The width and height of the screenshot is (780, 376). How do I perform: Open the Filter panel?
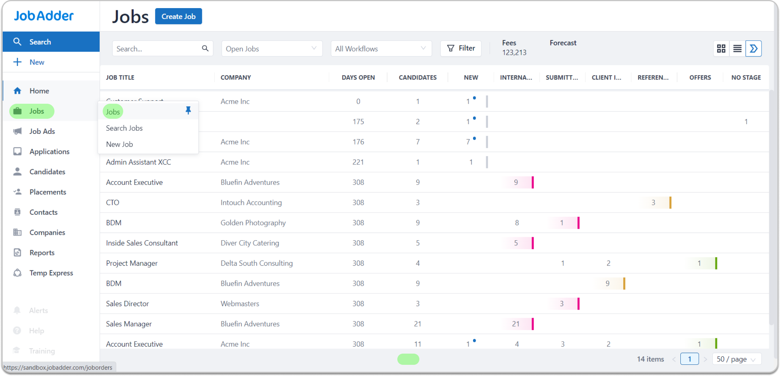click(460, 48)
